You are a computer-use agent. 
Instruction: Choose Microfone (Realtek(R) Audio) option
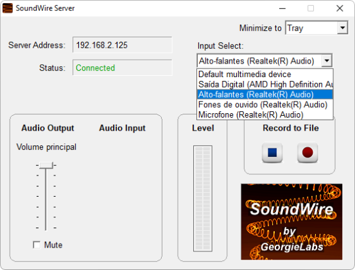[x=265, y=114]
